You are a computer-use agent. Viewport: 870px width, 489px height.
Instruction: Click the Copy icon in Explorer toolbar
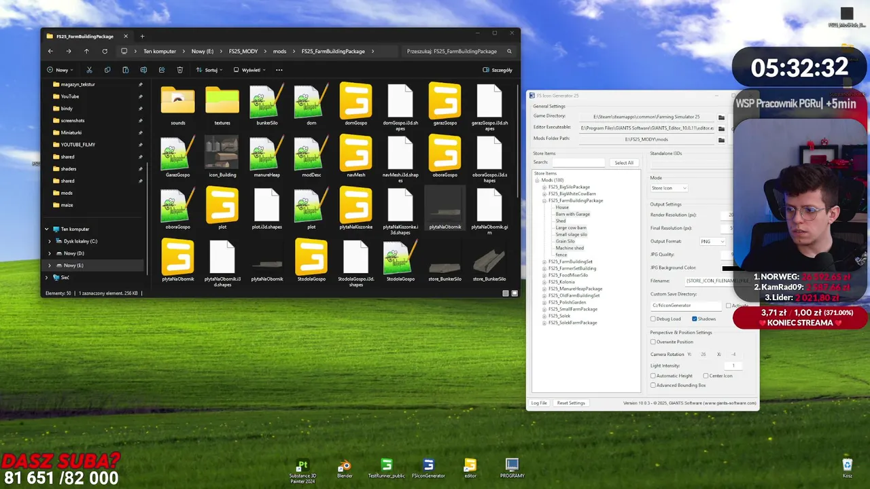107,70
